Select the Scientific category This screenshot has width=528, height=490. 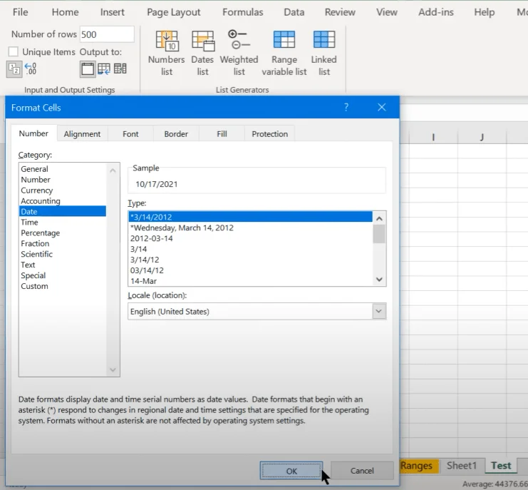click(x=63, y=254)
